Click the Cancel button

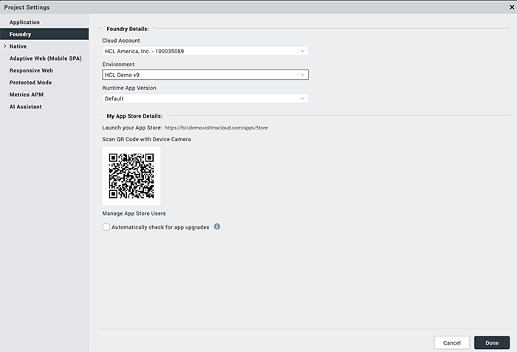452,342
